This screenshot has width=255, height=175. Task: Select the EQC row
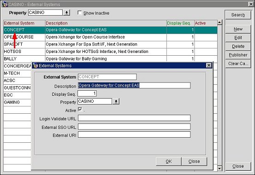click(17, 95)
